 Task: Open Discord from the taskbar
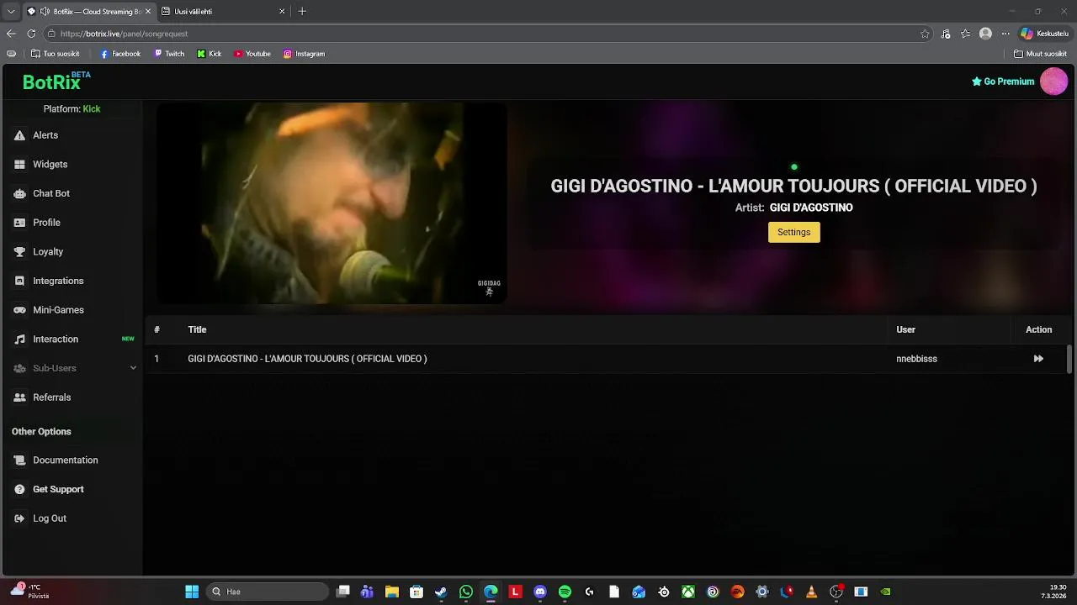tap(540, 592)
